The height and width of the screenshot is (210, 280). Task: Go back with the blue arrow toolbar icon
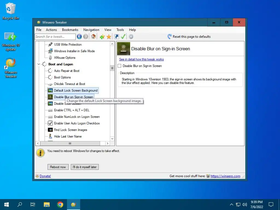coord(79,37)
